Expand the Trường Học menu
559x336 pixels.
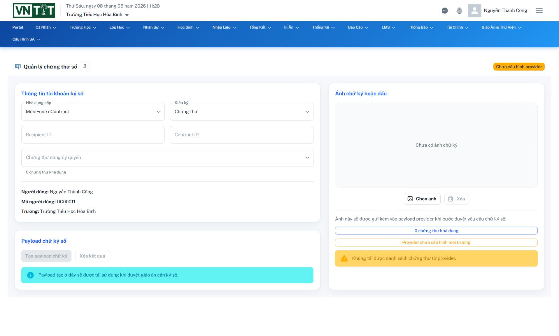coord(83,27)
